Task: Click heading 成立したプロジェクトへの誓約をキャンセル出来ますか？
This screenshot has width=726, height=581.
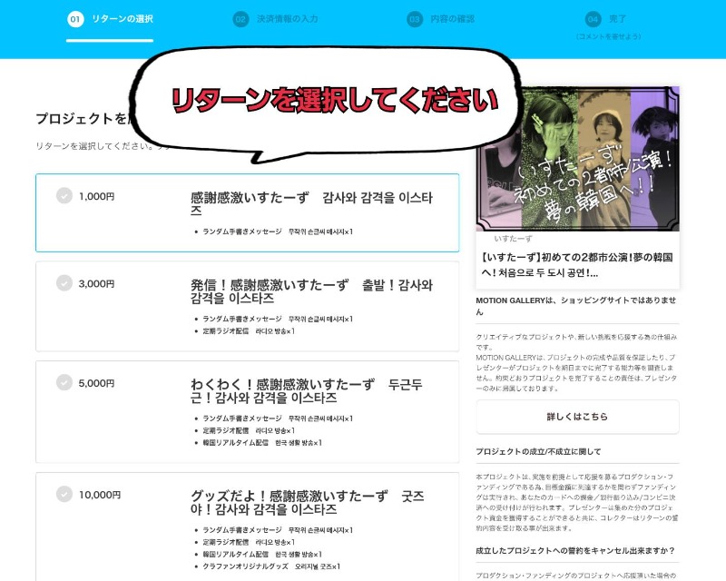Action: pyautogui.click(x=575, y=550)
